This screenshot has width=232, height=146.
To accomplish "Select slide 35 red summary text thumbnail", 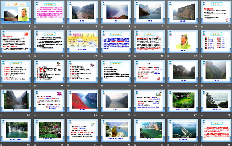I will pos(216,130).
